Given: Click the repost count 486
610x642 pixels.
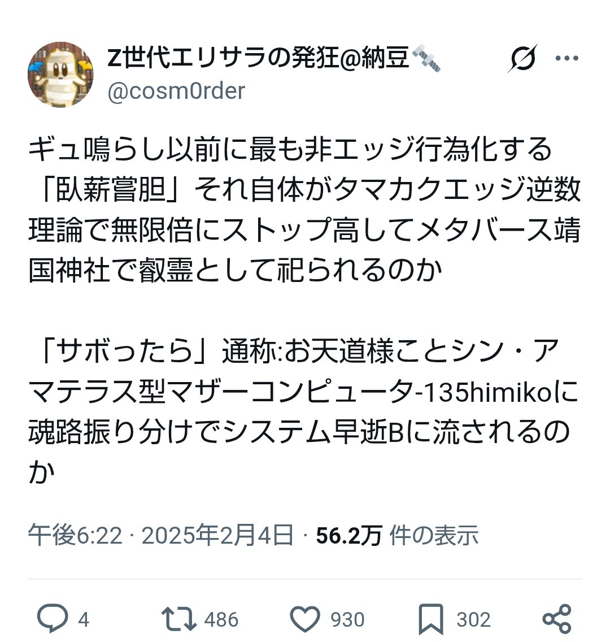Looking at the screenshot, I should click(x=221, y=619).
